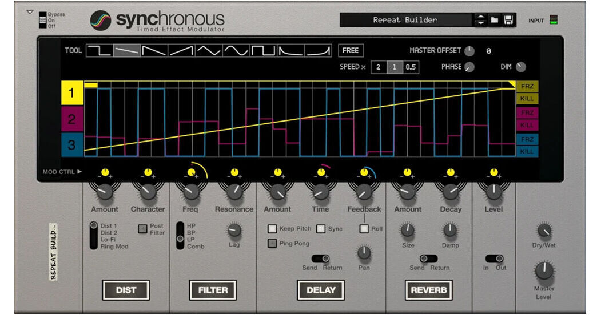Click the INPUT level meter indicator
This screenshot has height=315, width=601.
tap(553, 20)
